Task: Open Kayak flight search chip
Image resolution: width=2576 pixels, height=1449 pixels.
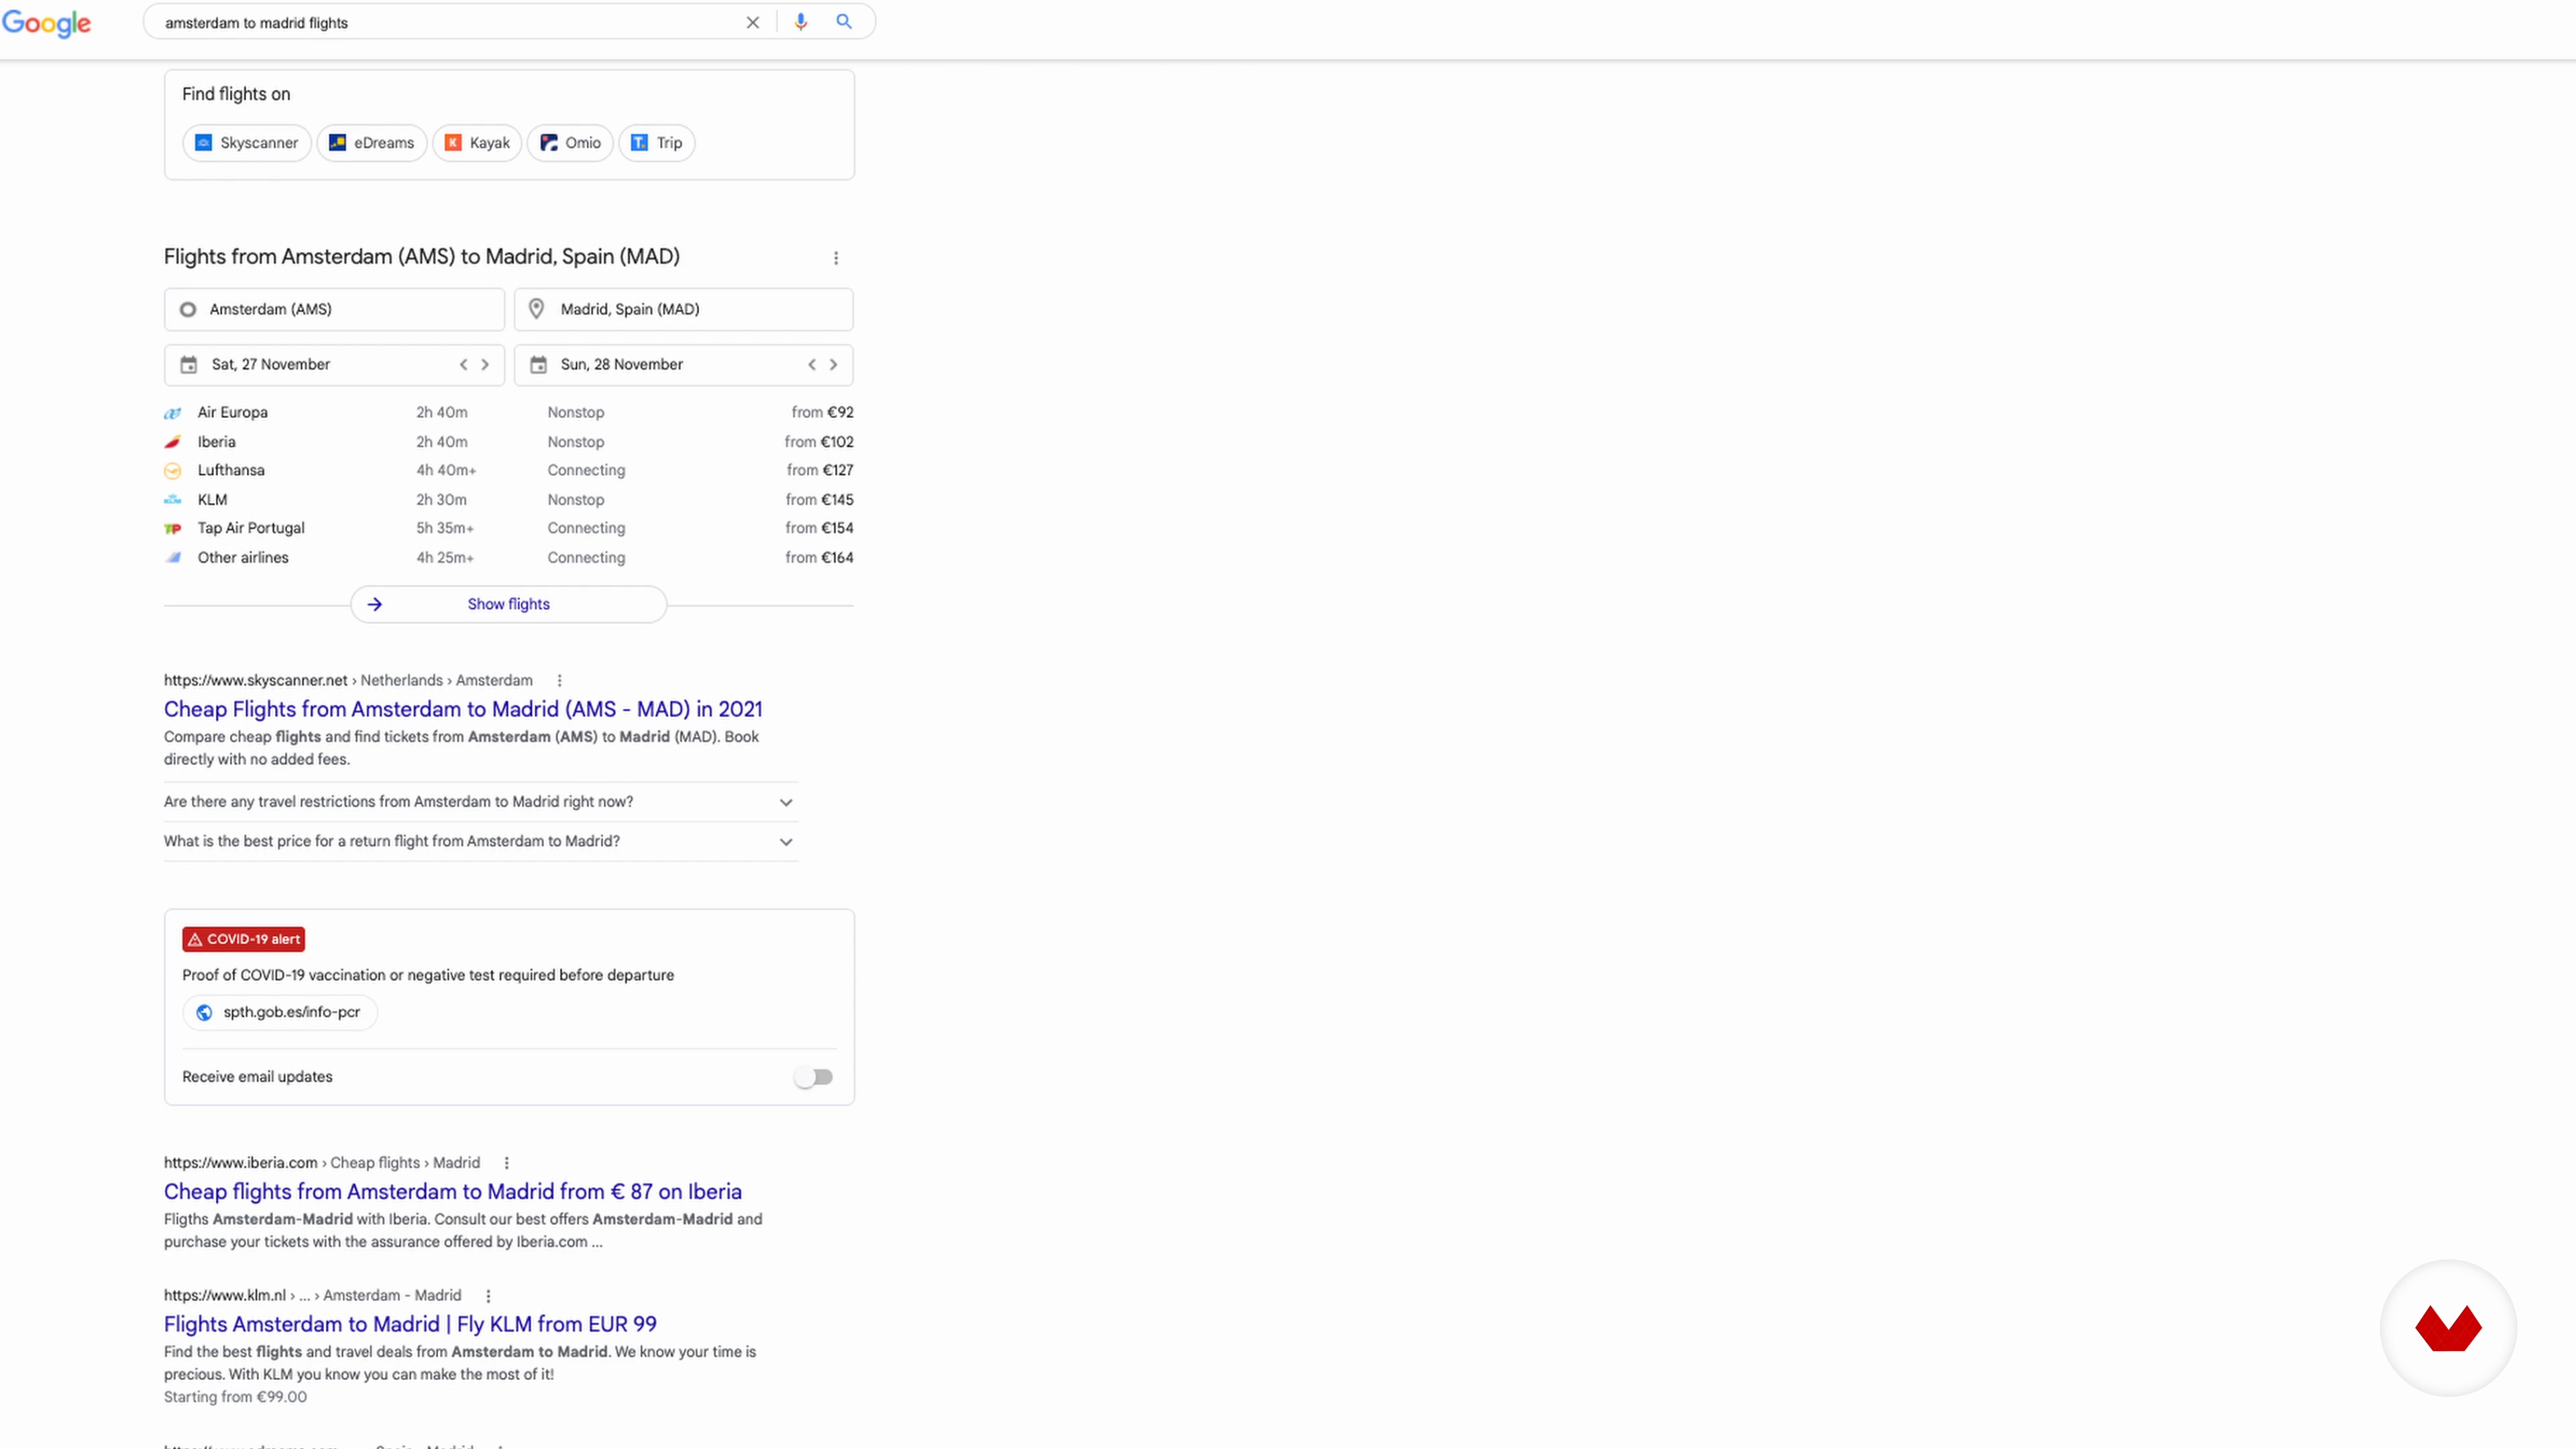Action: point(477,143)
